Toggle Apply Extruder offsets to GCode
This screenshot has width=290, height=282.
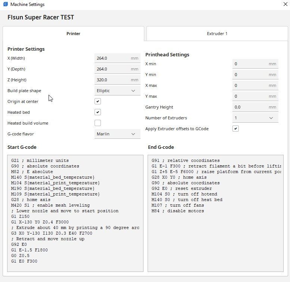[235, 129]
